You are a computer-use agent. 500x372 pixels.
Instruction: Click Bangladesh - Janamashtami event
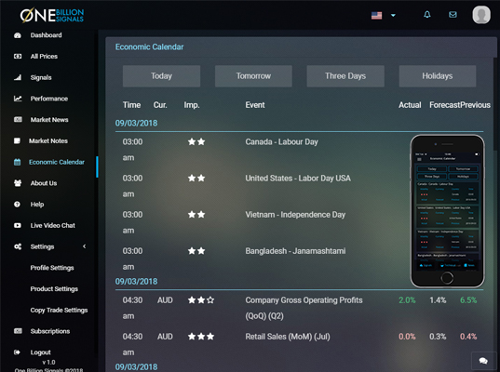(x=295, y=251)
